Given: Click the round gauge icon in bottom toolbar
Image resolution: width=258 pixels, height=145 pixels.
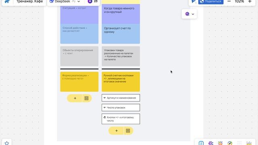Looking at the screenshot, I should (230, 143).
